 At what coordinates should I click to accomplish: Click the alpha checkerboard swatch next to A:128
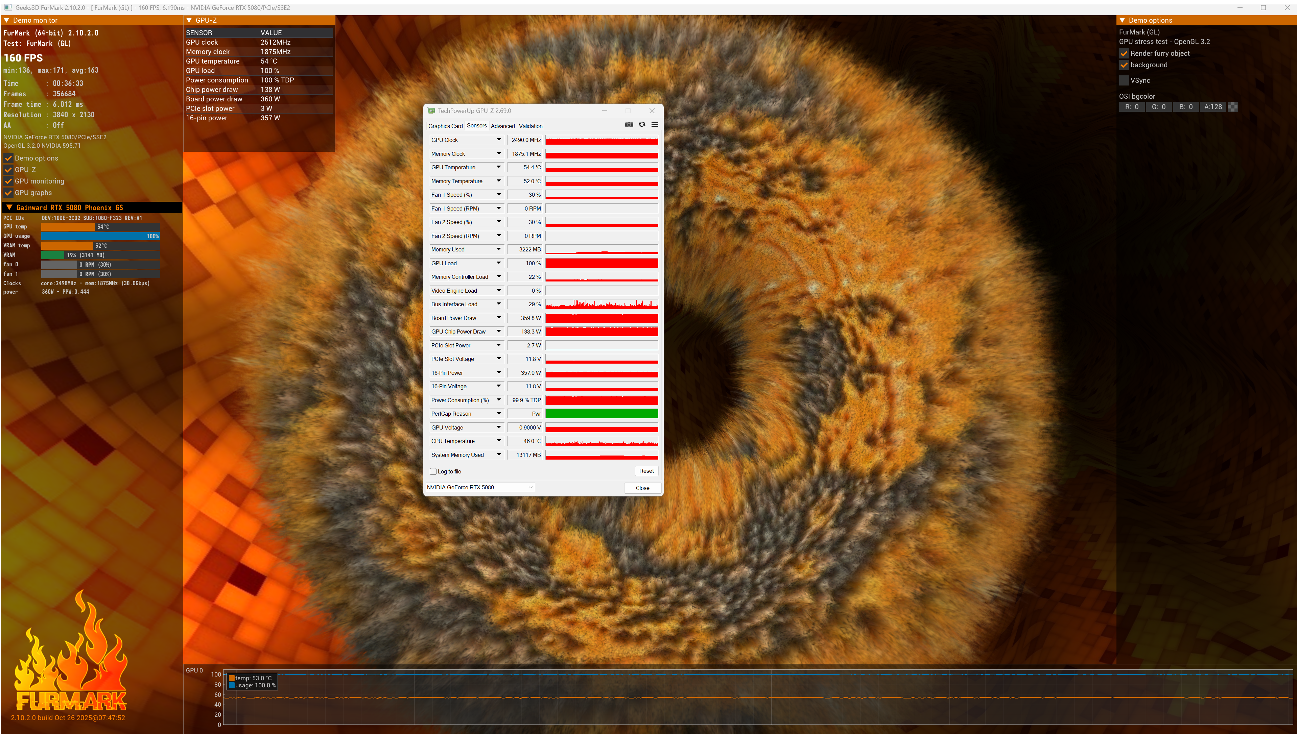click(1232, 106)
